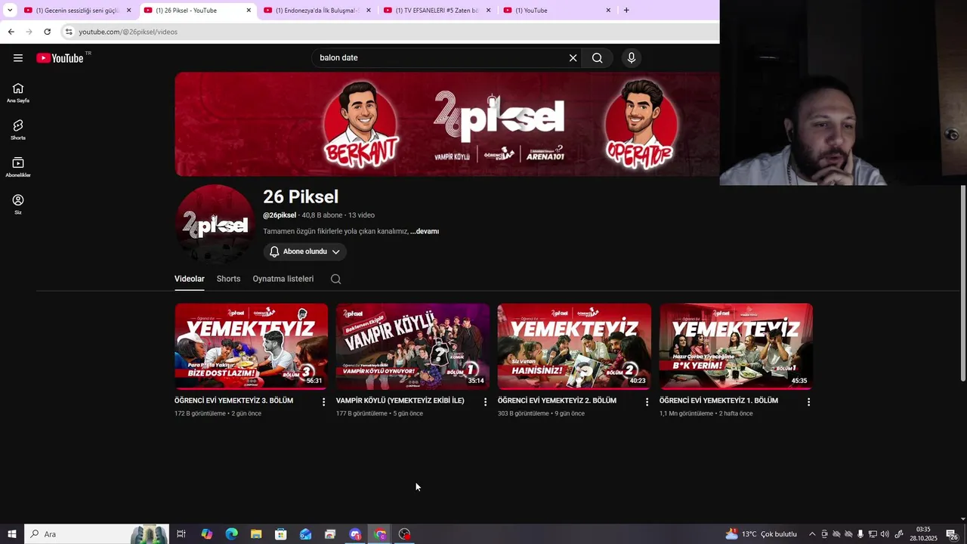Open ÖĞRENCİ EVİ YEMEKTEYİZ 3. BÖLÜM title link
Viewport: 967px width, 544px height.
coord(234,400)
